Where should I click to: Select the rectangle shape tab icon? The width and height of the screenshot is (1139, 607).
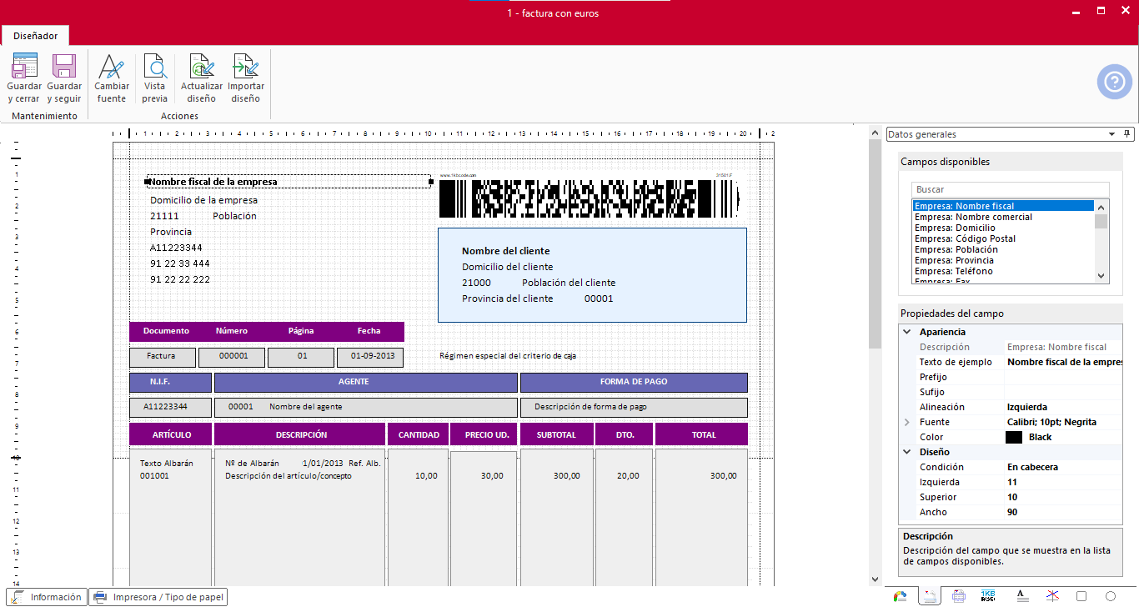(x=1081, y=596)
